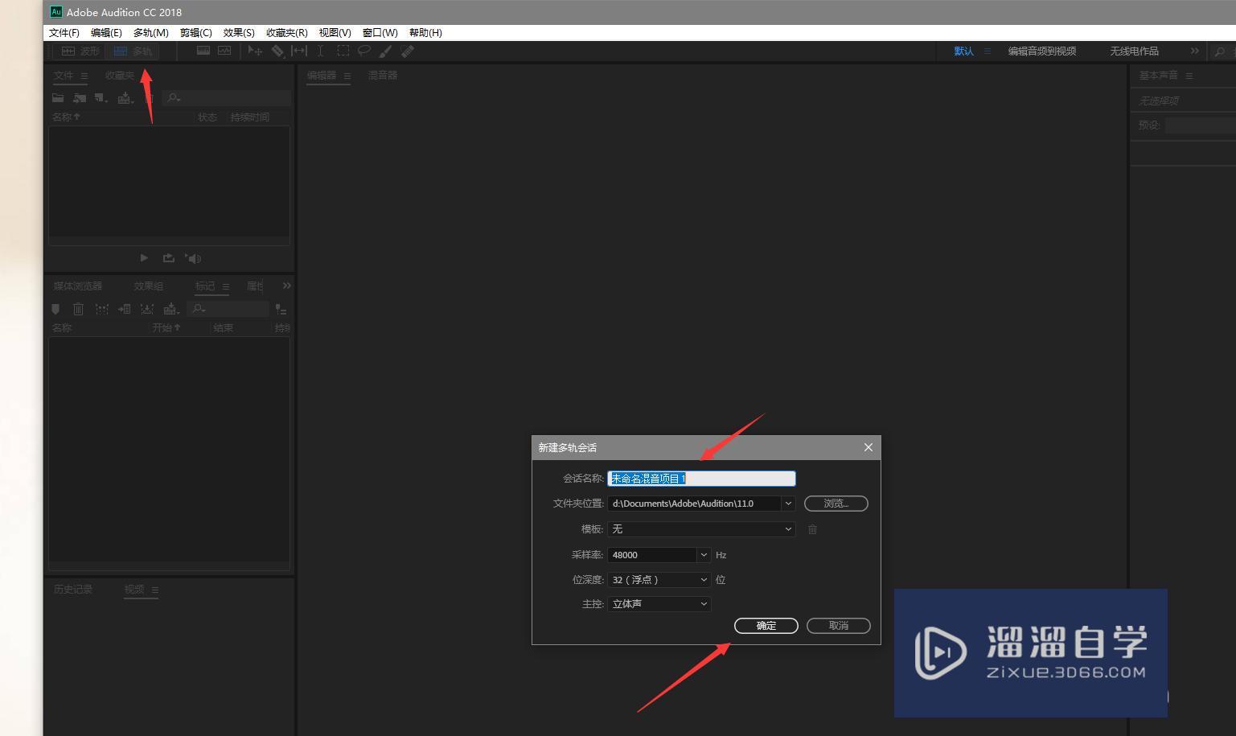Open Video (视频) panel menu icon
1236x736 pixels.
(x=155, y=590)
